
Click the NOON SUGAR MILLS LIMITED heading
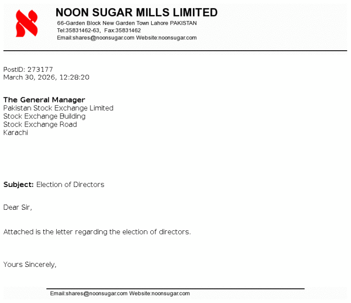[136, 12]
